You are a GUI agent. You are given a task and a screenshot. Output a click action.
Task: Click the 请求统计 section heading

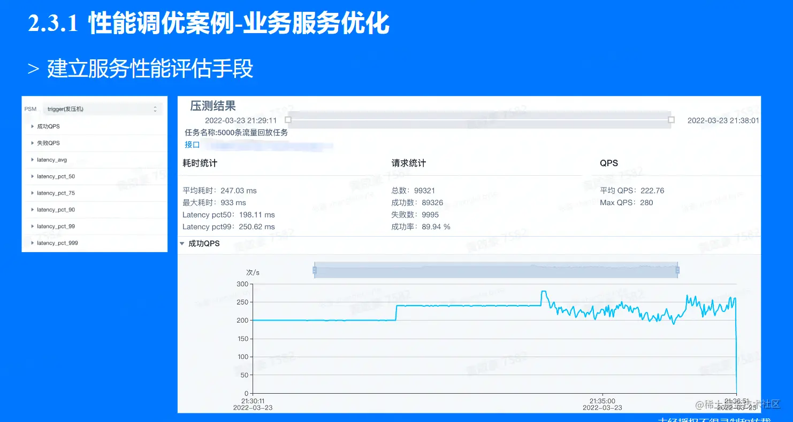(x=409, y=163)
